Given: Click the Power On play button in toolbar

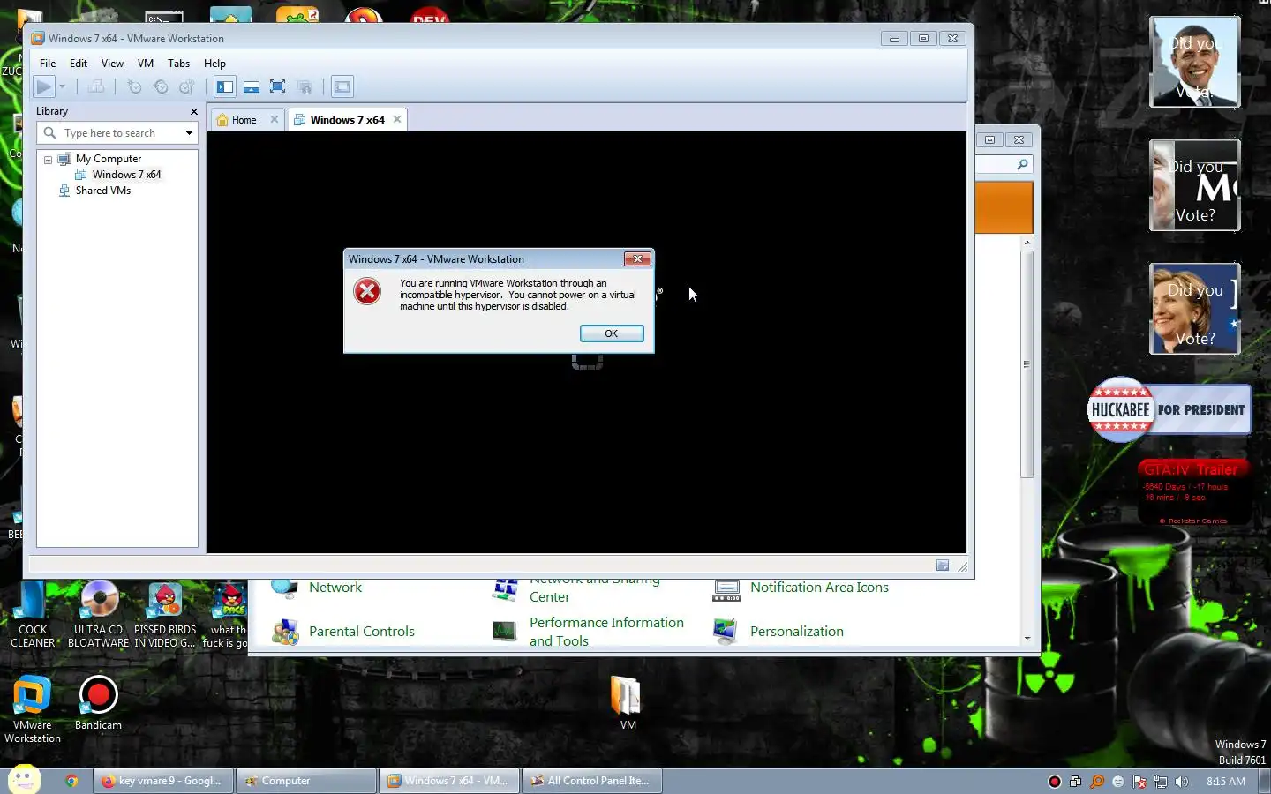Looking at the screenshot, I should pyautogui.click(x=43, y=86).
